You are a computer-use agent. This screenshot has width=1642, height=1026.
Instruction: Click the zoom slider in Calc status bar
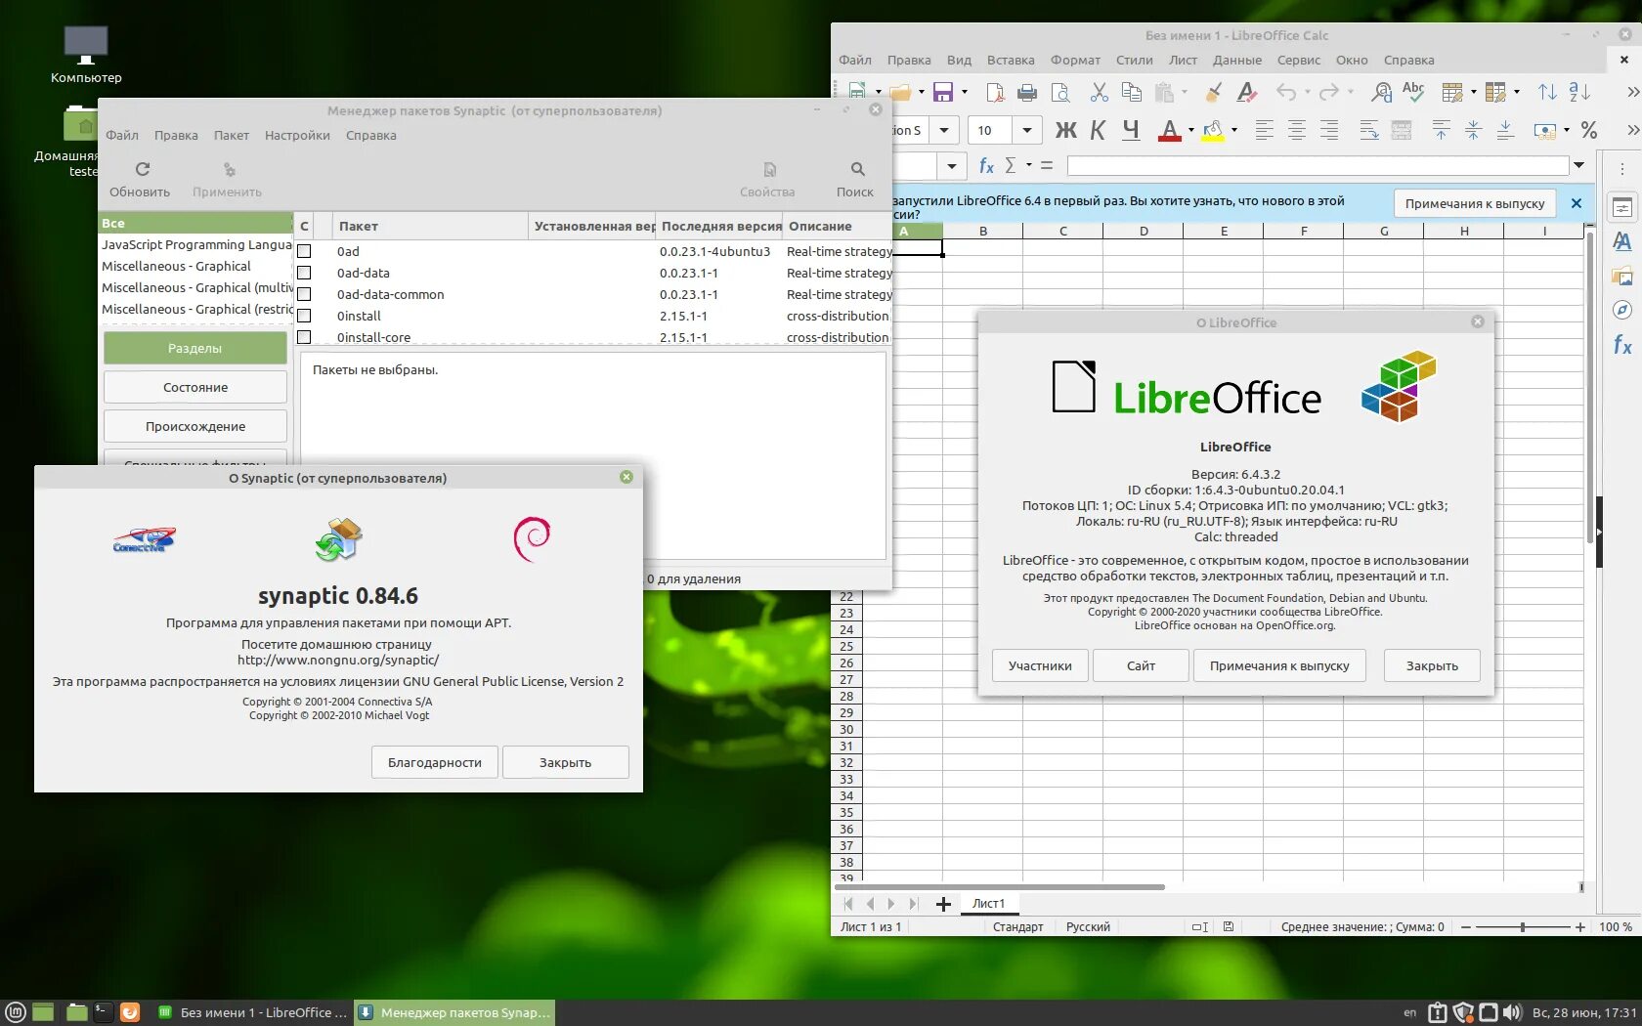(1522, 927)
